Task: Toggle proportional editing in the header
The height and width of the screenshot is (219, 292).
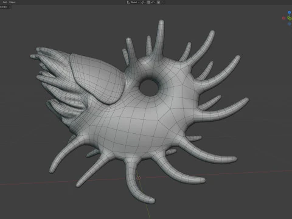Action: pos(159,2)
